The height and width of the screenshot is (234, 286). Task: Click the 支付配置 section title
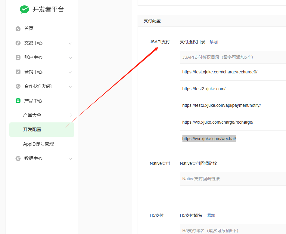pyautogui.click(x=152, y=21)
